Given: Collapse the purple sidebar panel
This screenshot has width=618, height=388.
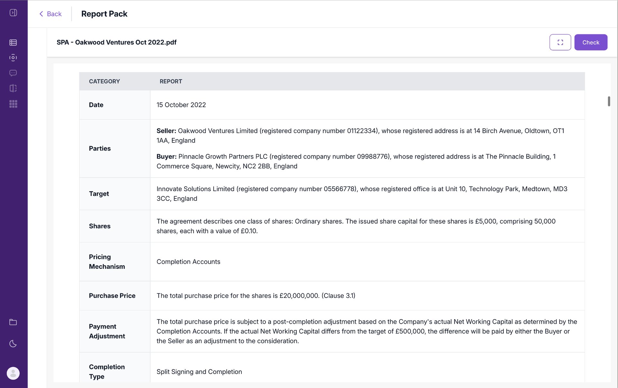Looking at the screenshot, I should (13, 13).
